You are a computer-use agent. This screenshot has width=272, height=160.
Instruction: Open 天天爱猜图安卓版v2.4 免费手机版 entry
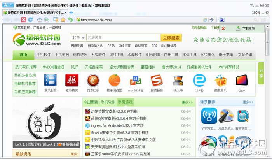118,147
